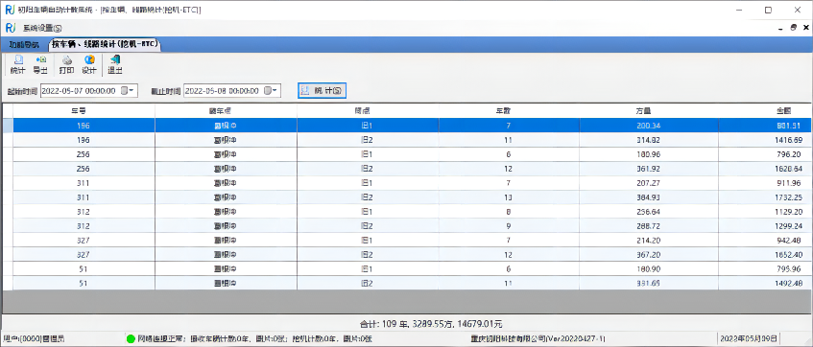Select the cell showing 367.20
The image size is (813, 347).
(x=649, y=255)
